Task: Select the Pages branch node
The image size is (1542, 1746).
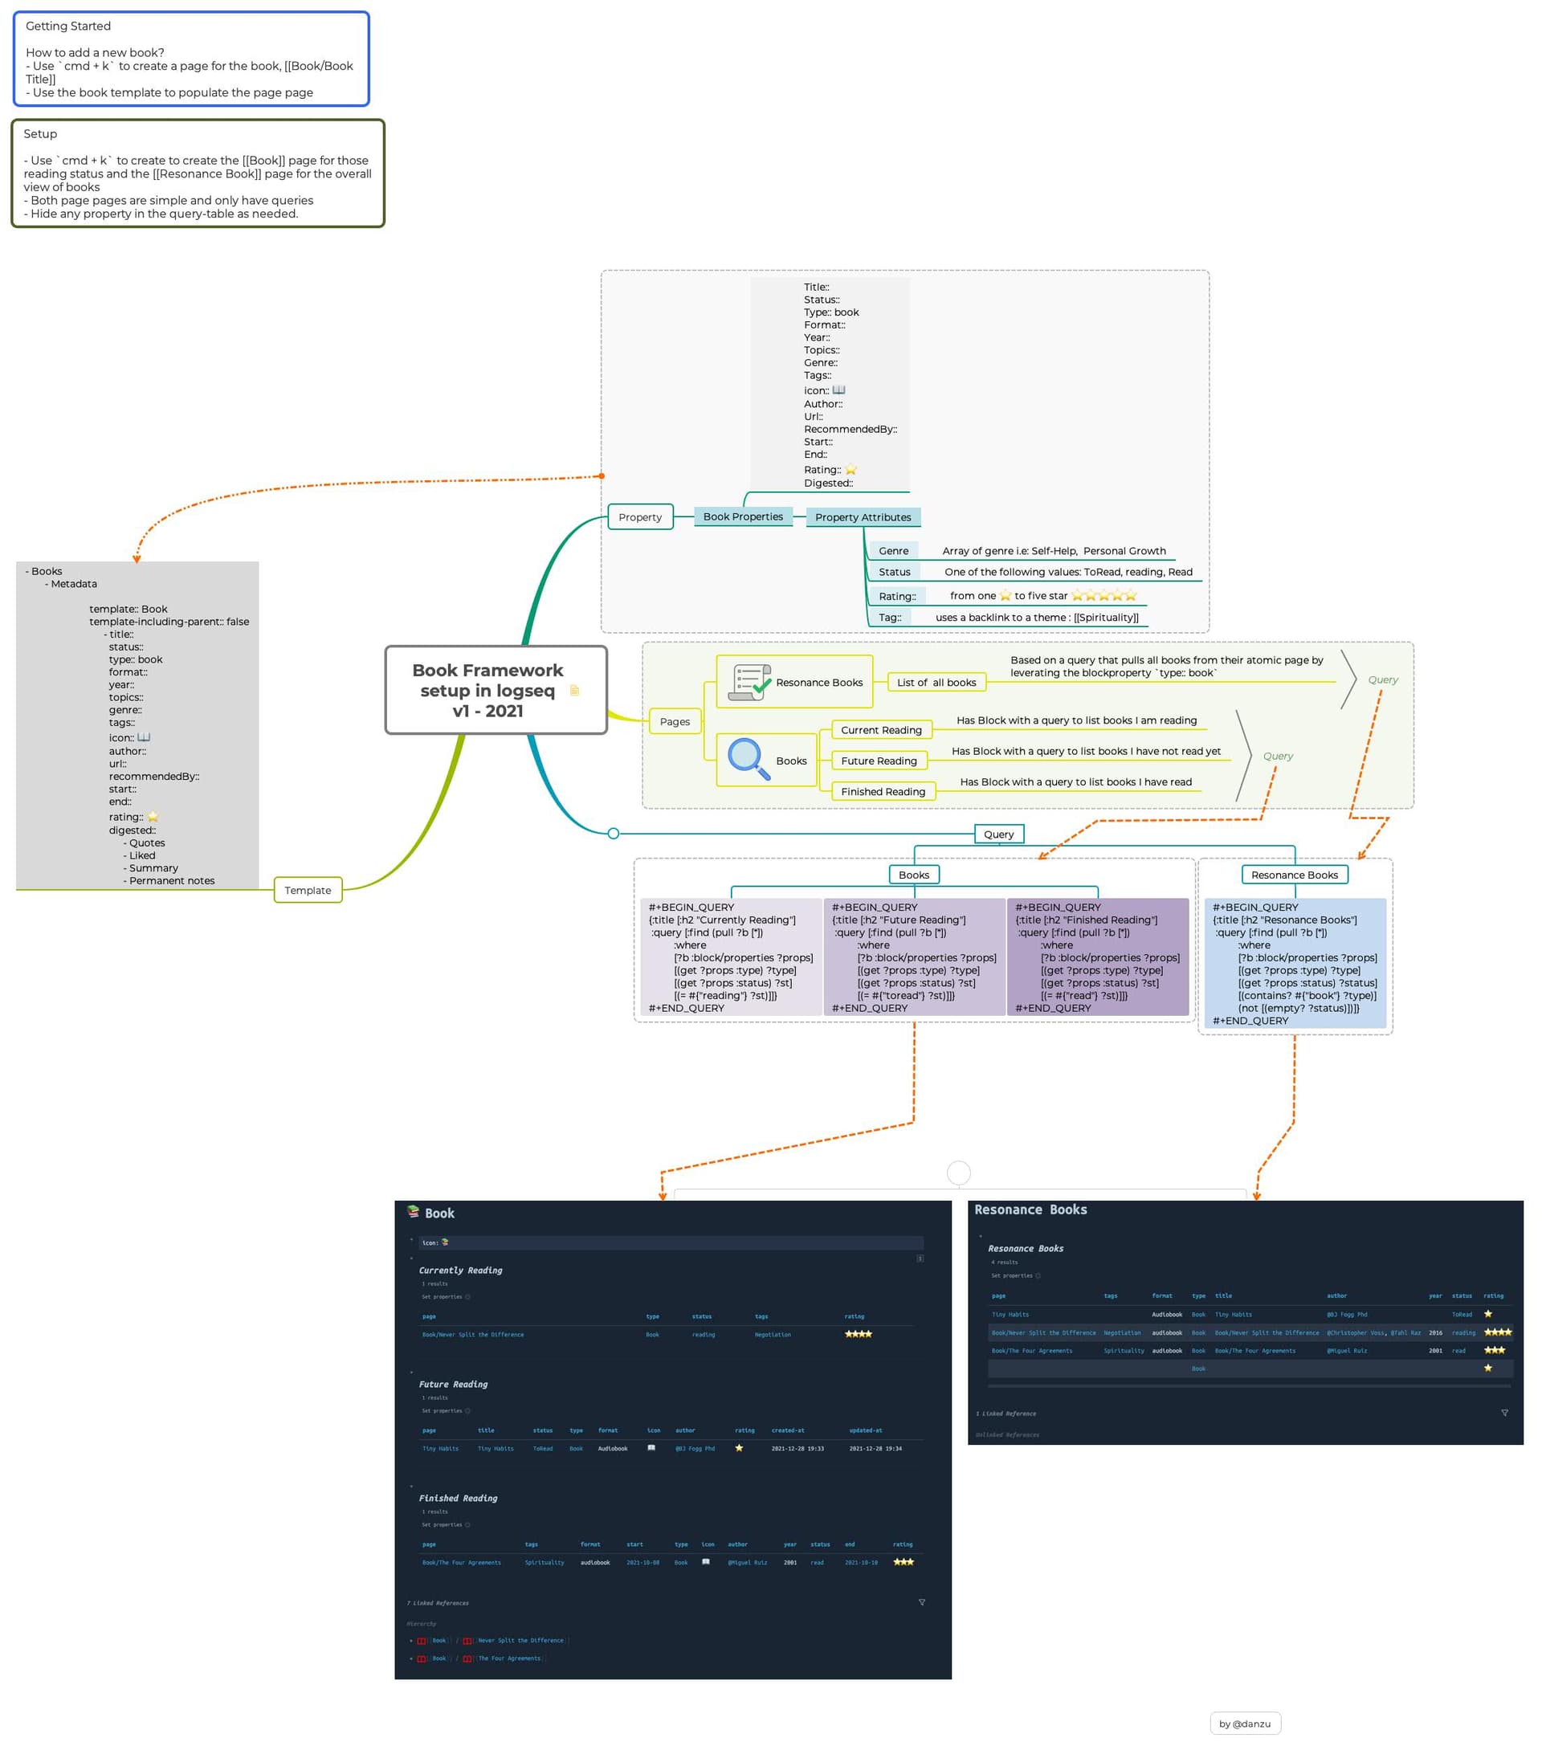Action: click(x=675, y=722)
